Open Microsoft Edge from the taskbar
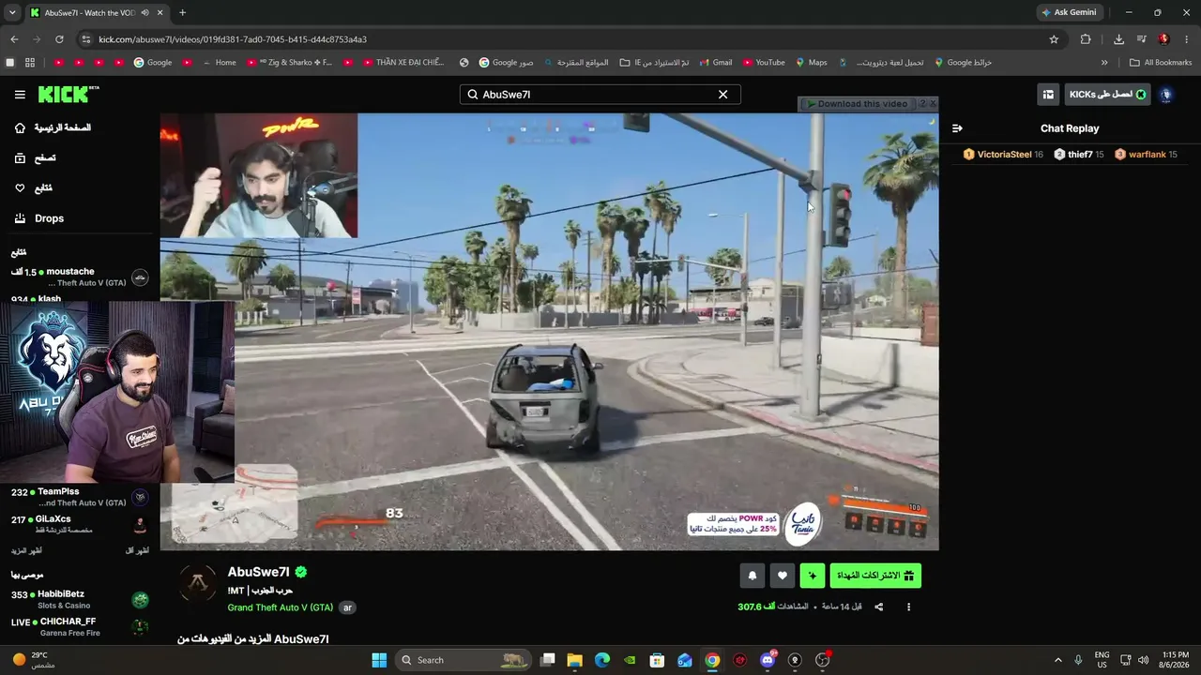Screen dimensions: 1201x675 [602, 660]
